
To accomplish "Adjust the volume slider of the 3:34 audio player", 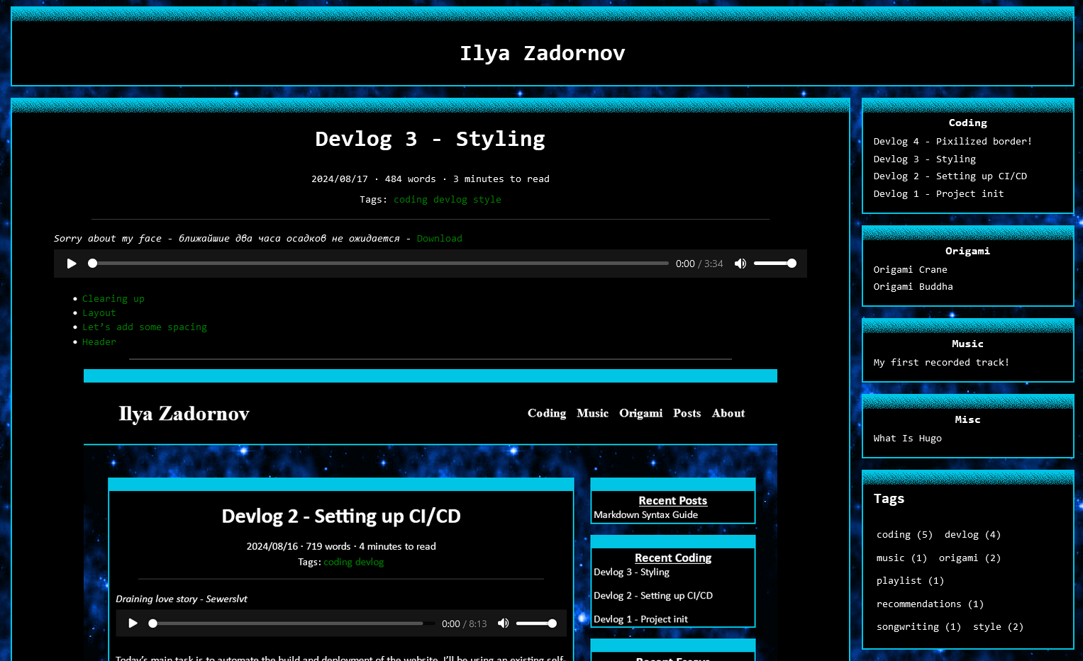I will click(x=775, y=264).
